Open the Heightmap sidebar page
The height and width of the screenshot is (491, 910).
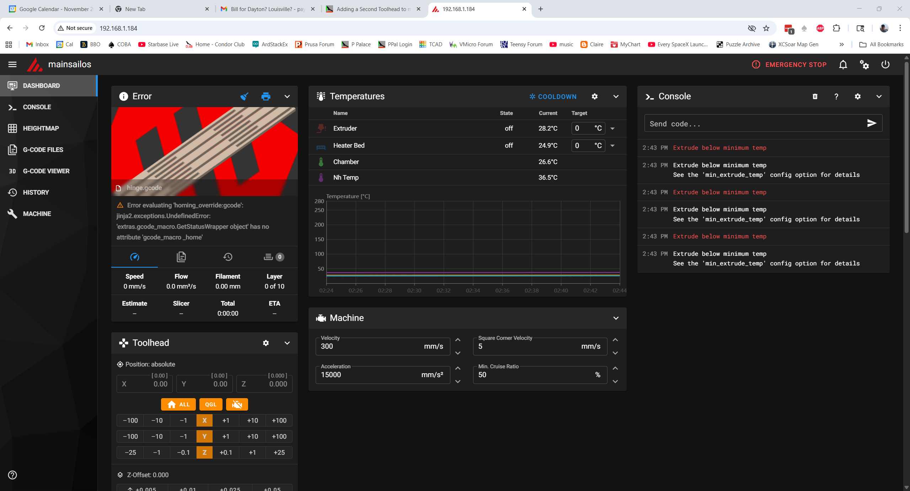point(41,128)
